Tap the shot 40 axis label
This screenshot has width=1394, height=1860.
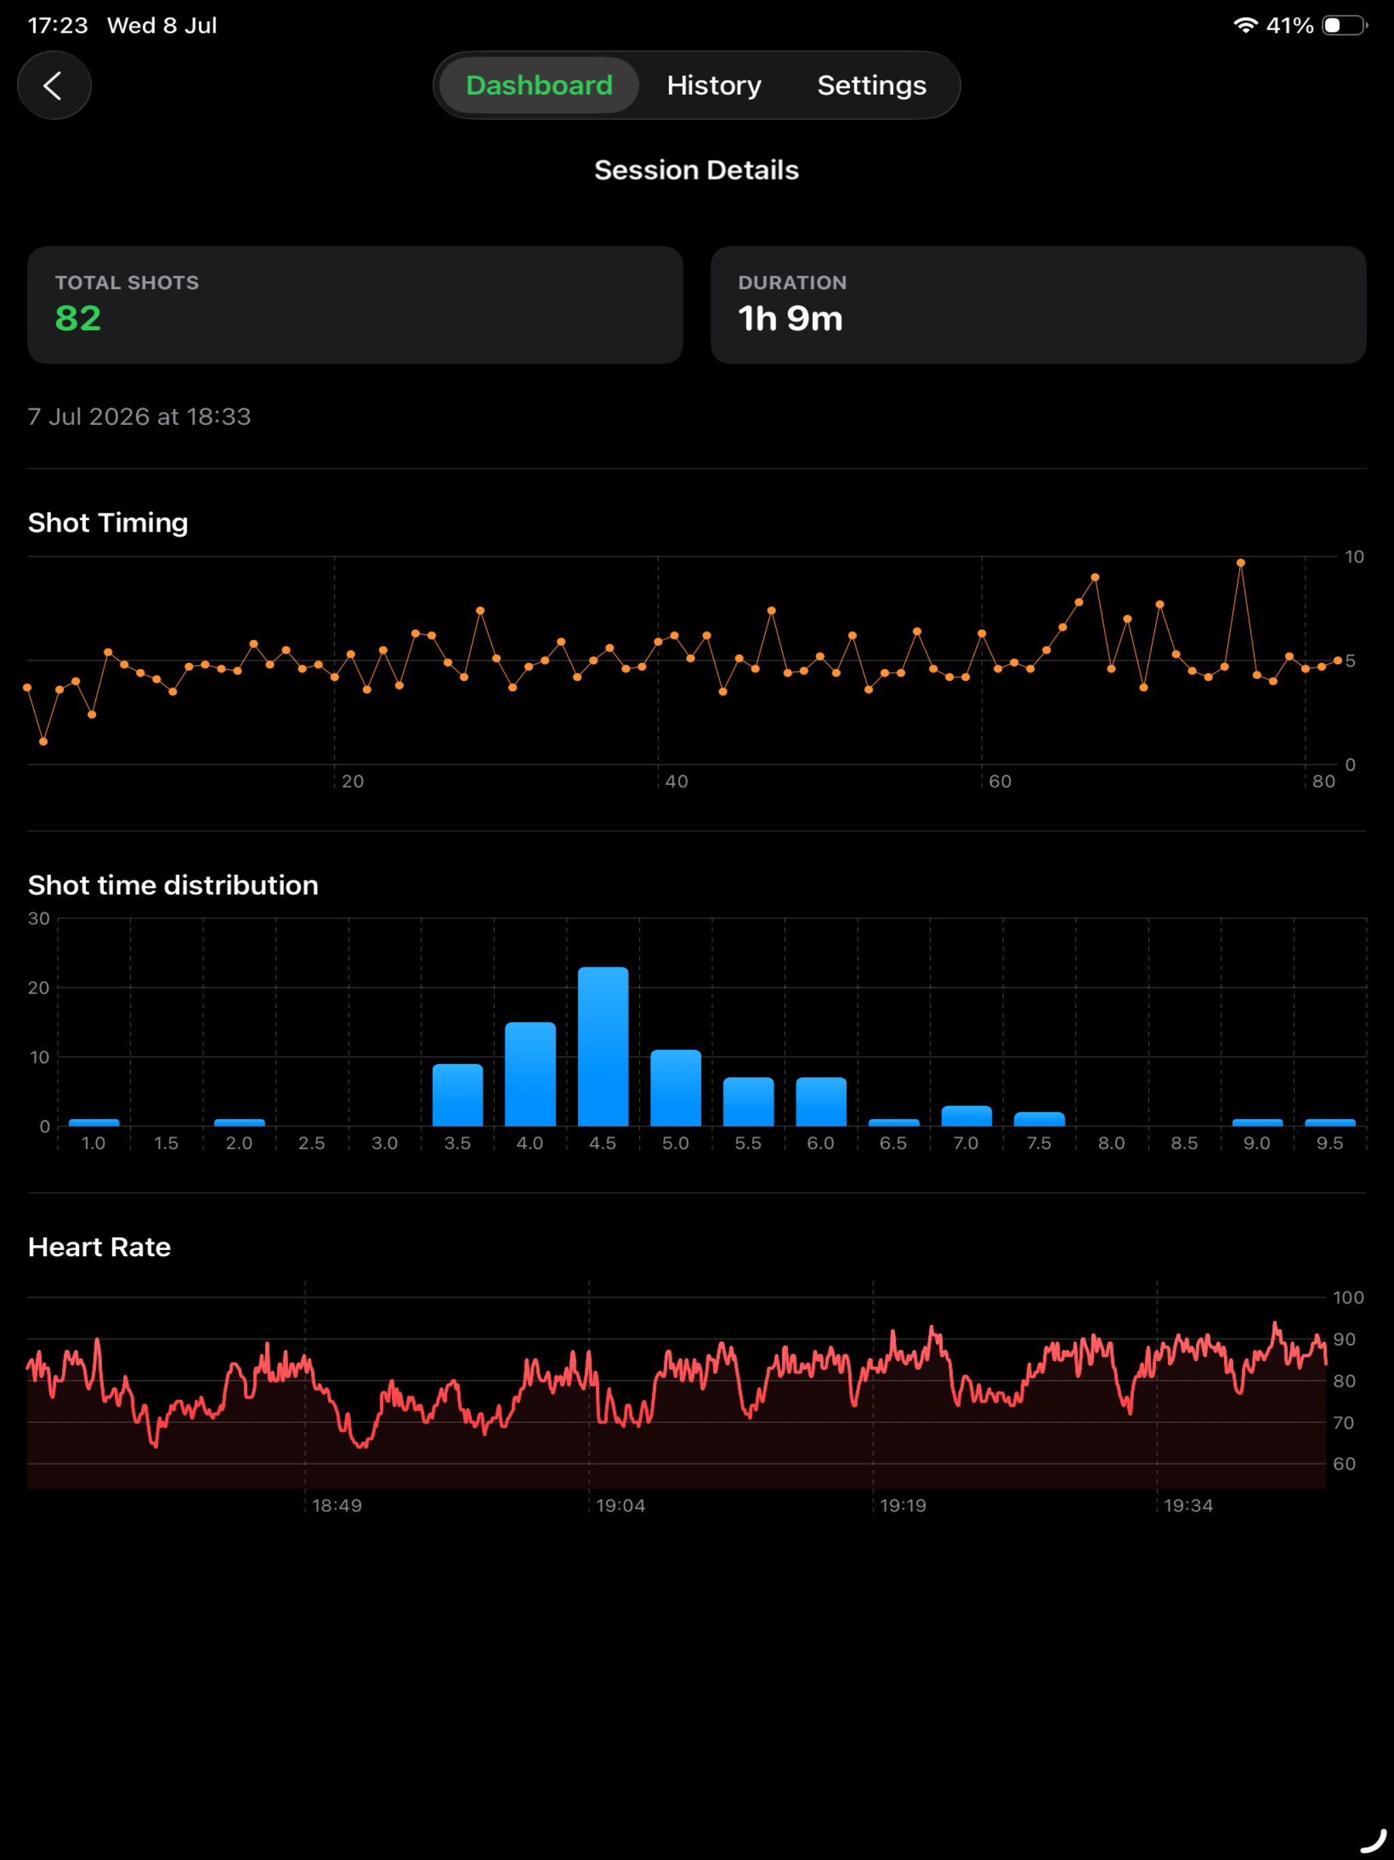[676, 781]
